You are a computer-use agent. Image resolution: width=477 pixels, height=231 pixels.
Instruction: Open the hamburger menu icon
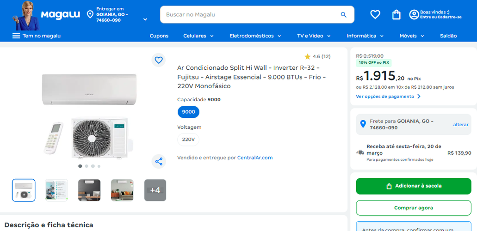point(16,36)
